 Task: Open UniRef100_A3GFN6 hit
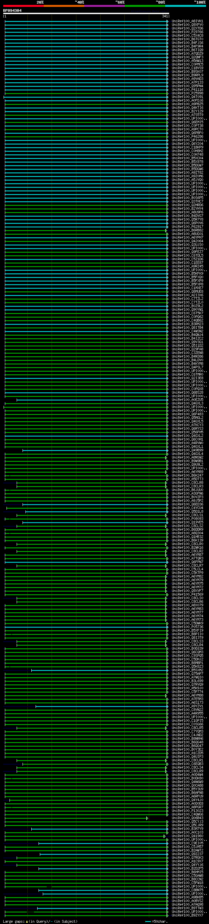(187, 494)
